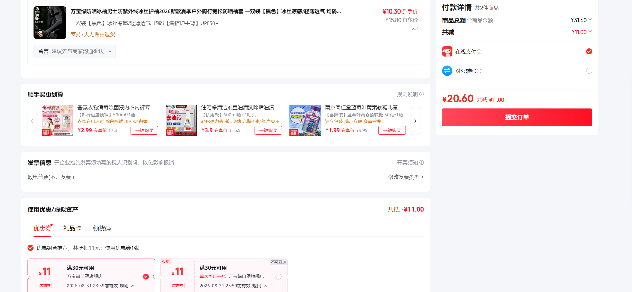Open the sun-protection sleeve product title
The width and height of the screenshot is (632, 292).
click(x=206, y=11)
